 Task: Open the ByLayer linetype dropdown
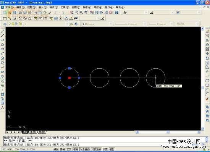click(x=145, y=24)
